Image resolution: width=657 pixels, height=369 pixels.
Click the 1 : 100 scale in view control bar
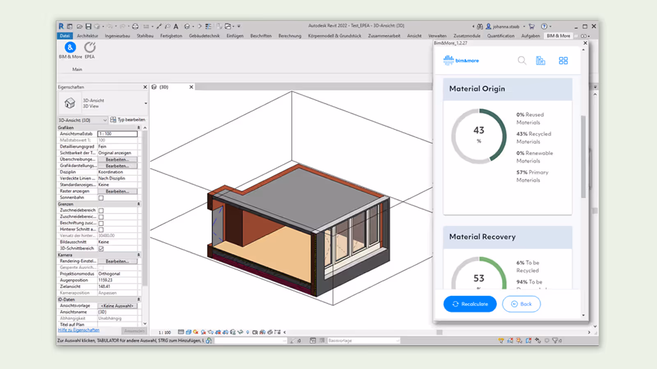click(165, 333)
